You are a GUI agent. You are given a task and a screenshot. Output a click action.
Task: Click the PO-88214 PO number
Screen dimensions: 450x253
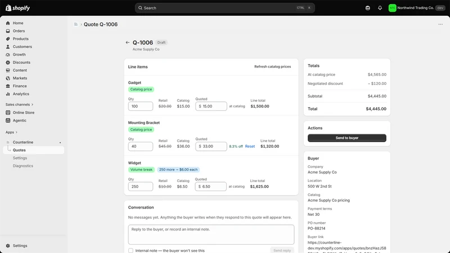click(317, 228)
